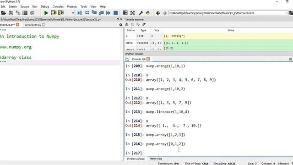
Task: Click the Encoding ASCII status entry
Action: [x=225, y=164]
